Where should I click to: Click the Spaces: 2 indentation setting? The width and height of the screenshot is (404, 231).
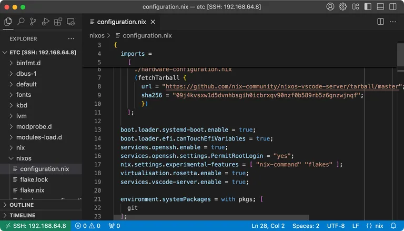[306, 226]
